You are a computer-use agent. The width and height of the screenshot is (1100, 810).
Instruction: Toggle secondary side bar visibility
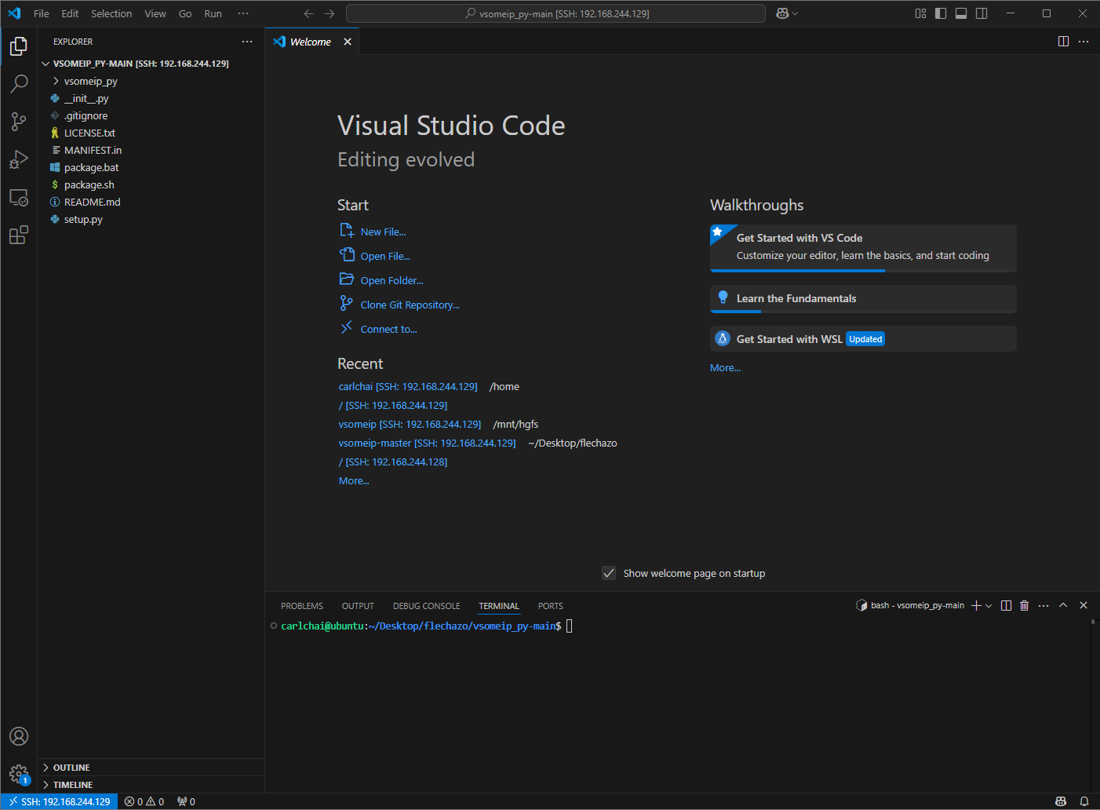pyautogui.click(x=982, y=13)
